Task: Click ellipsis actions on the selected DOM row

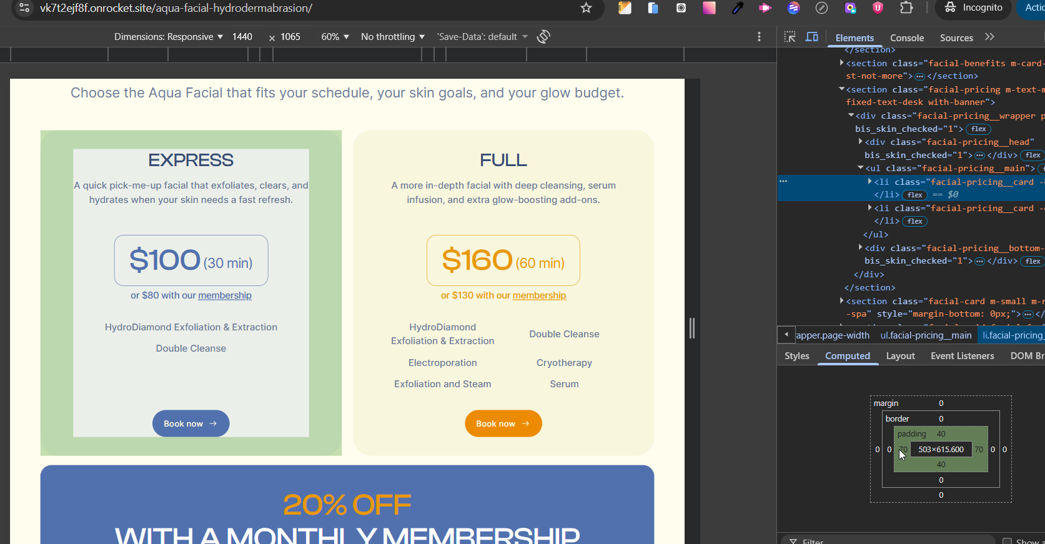Action: pyautogui.click(x=783, y=181)
